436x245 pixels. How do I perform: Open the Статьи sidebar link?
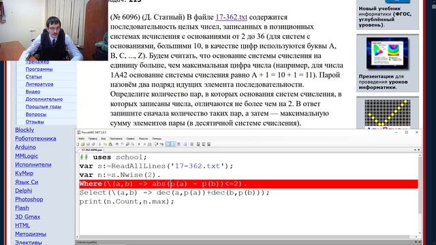[x=33, y=77]
